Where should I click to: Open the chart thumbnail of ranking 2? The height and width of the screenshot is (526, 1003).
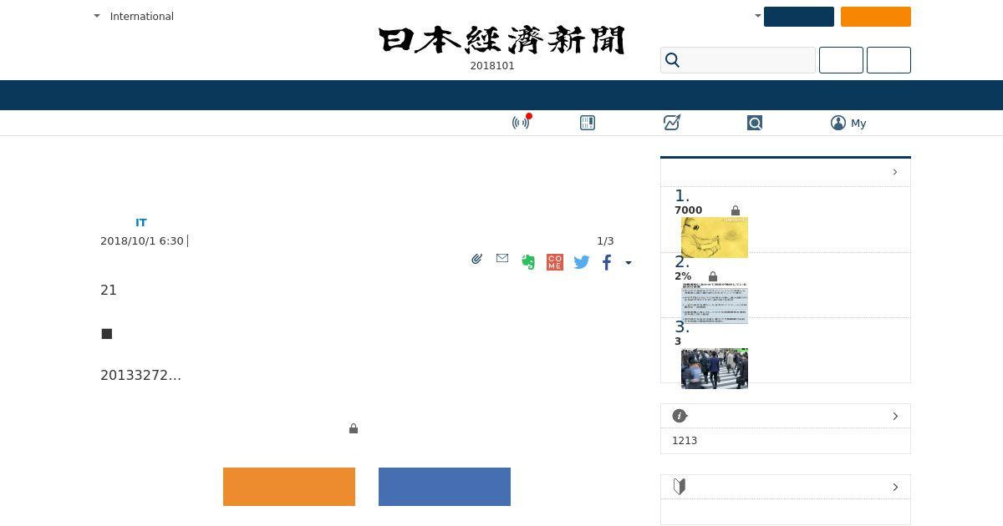click(715, 303)
